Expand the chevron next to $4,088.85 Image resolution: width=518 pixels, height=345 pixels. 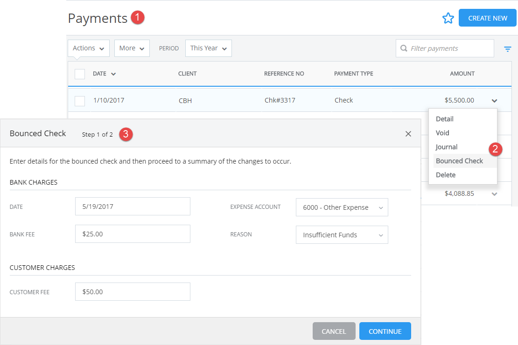pos(494,193)
